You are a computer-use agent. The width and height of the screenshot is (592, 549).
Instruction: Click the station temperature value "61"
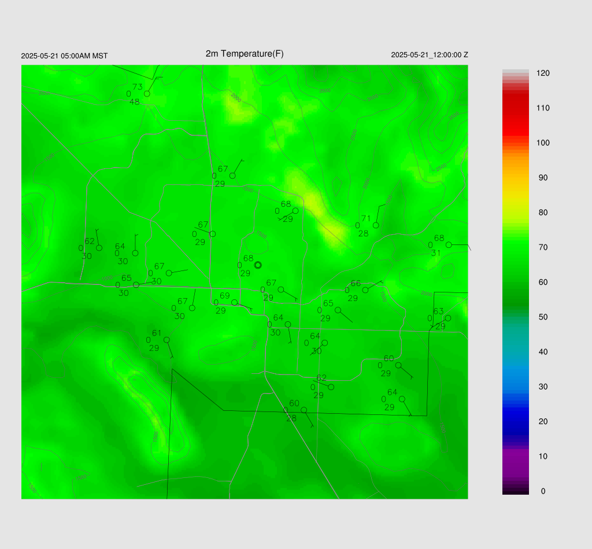[157, 333]
